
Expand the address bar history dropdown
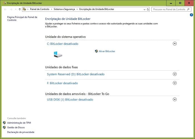144,9
